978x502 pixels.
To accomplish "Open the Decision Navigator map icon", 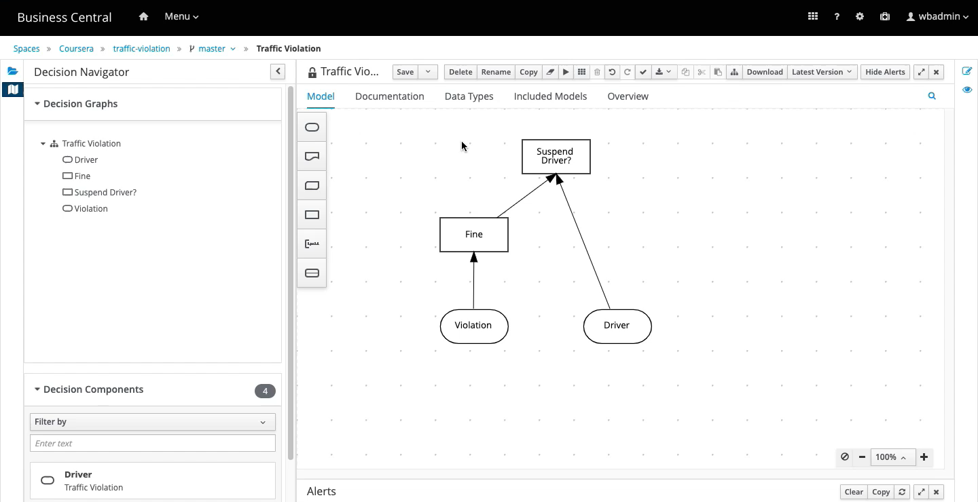I will point(12,90).
